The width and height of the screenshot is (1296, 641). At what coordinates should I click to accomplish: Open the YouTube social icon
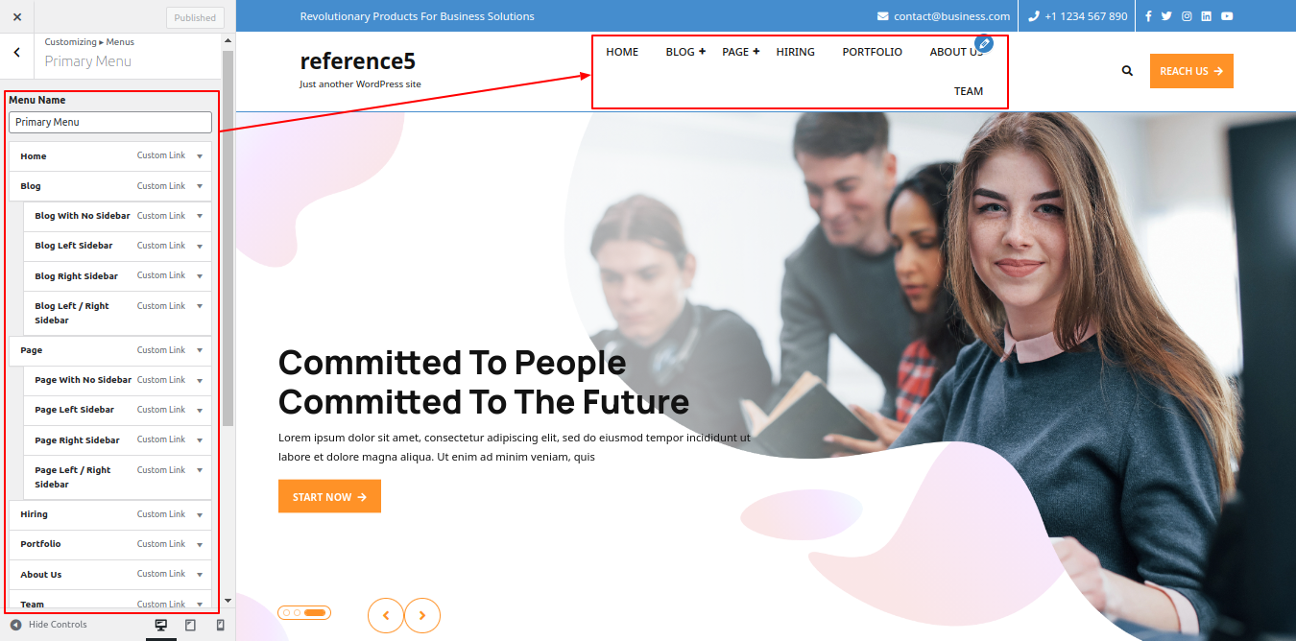coord(1227,16)
